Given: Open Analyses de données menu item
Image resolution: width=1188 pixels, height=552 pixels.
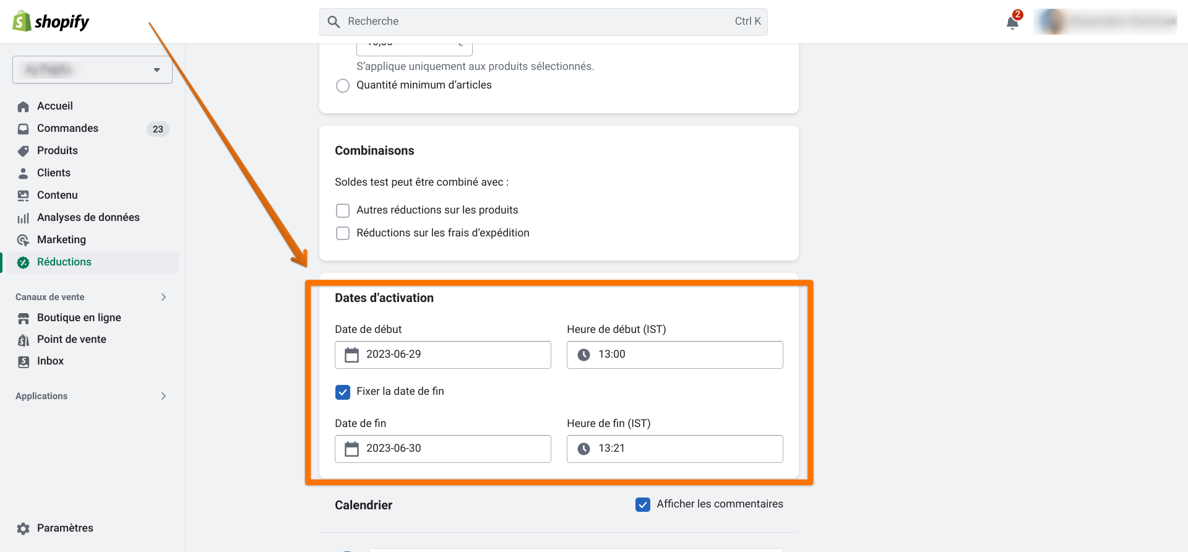Looking at the screenshot, I should pyautogui.click(x=88, y=218).
